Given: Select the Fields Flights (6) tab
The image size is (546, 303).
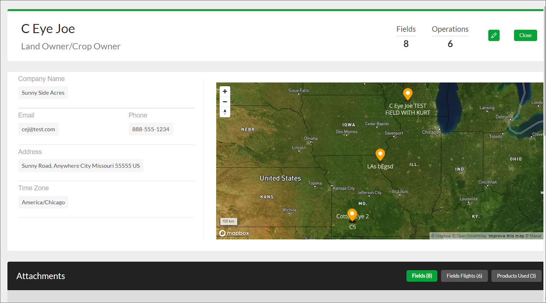Looking at the screenshot, I should click(x=464, y=276).
